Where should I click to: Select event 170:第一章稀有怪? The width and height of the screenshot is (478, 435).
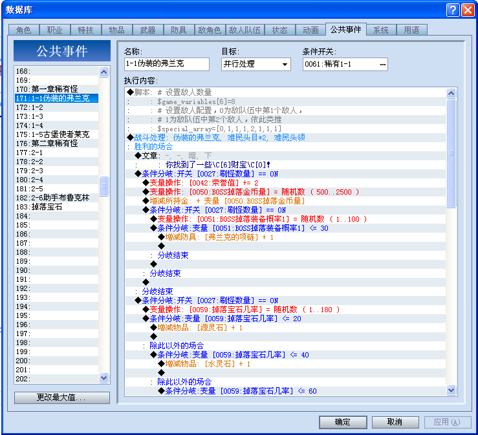click(x=57, y=89)
